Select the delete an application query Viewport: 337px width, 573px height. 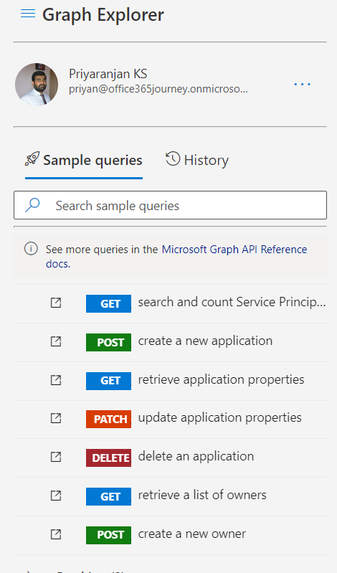point(196,456)
